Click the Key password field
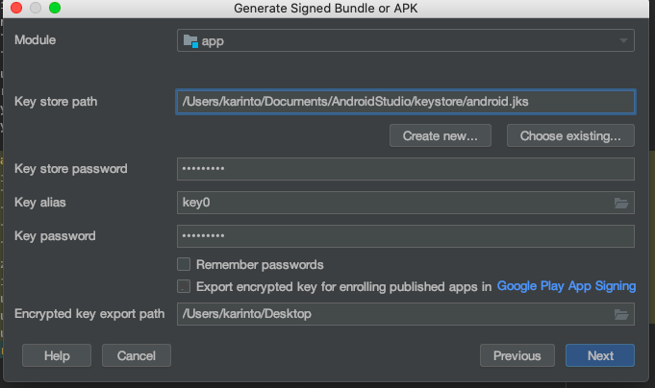The width and height of the screenshot is (655, 388). coord(406,236)
